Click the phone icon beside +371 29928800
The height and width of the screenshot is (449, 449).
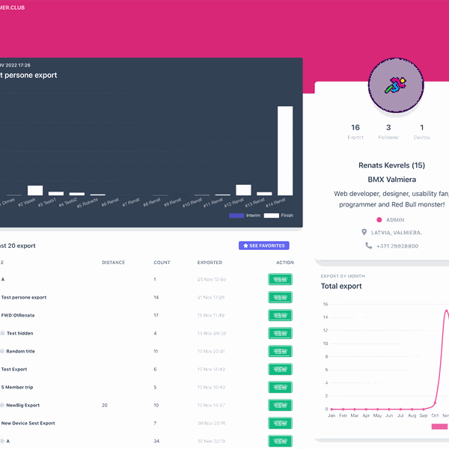tap(368, 245)
